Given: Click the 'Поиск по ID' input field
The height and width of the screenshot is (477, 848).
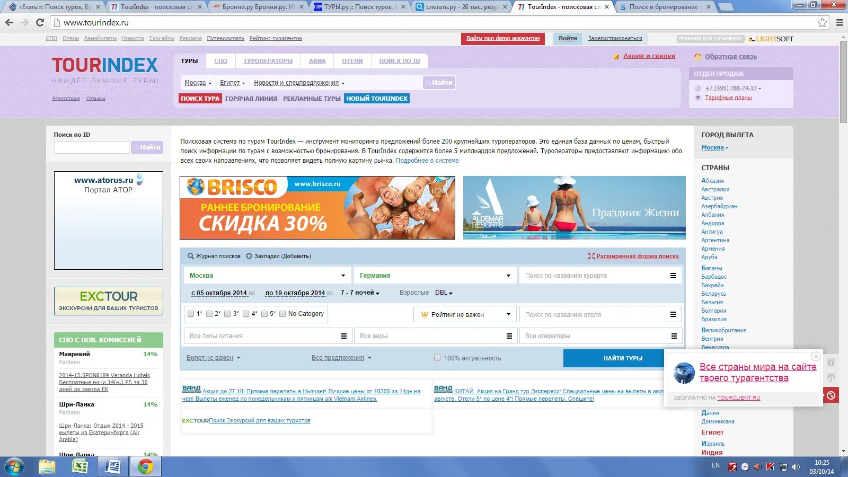Looking at the screenshot, I should 92,147.
